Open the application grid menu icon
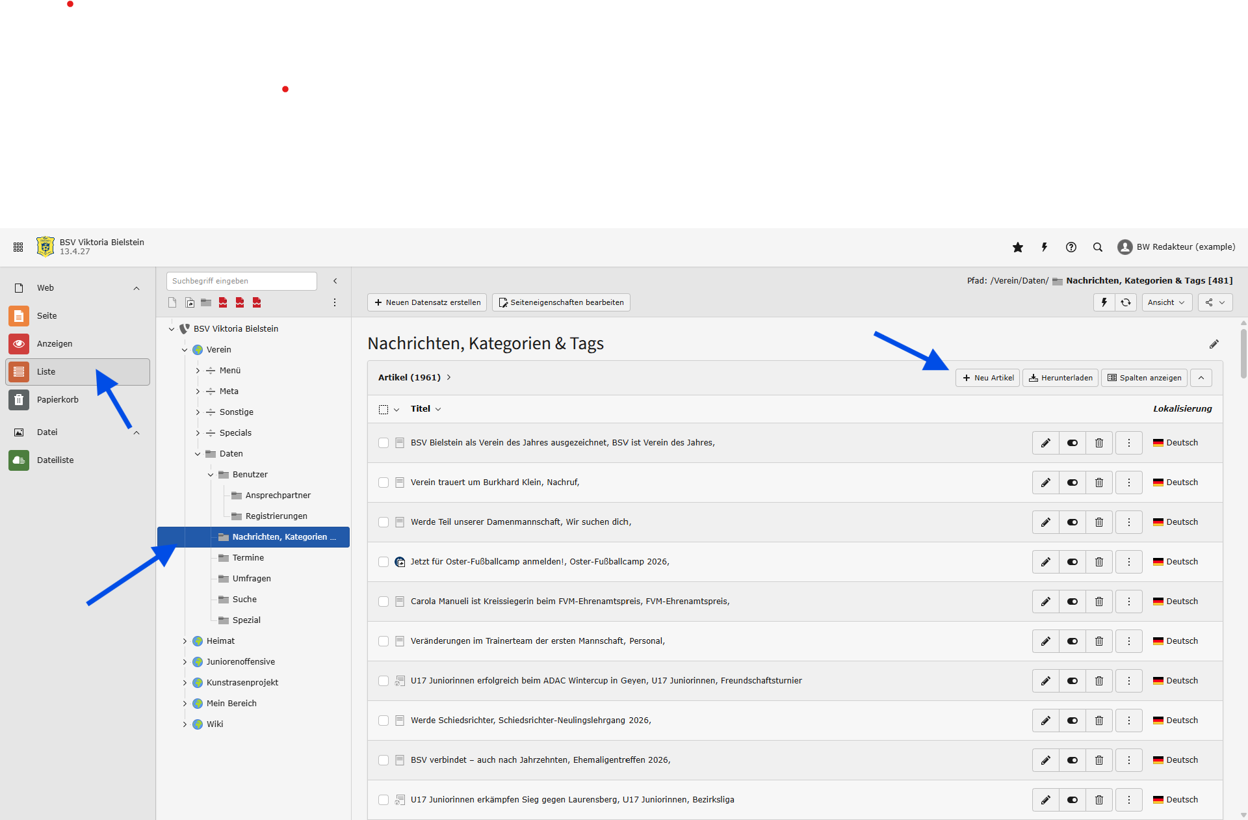 tap(18, 247)
